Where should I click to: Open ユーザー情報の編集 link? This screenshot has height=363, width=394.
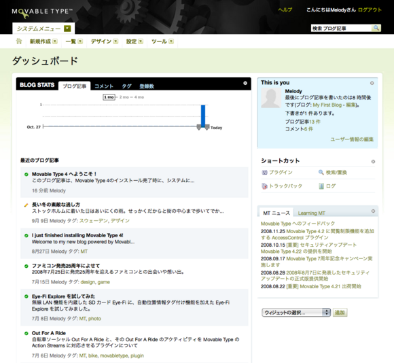click(x=352, y=139)
